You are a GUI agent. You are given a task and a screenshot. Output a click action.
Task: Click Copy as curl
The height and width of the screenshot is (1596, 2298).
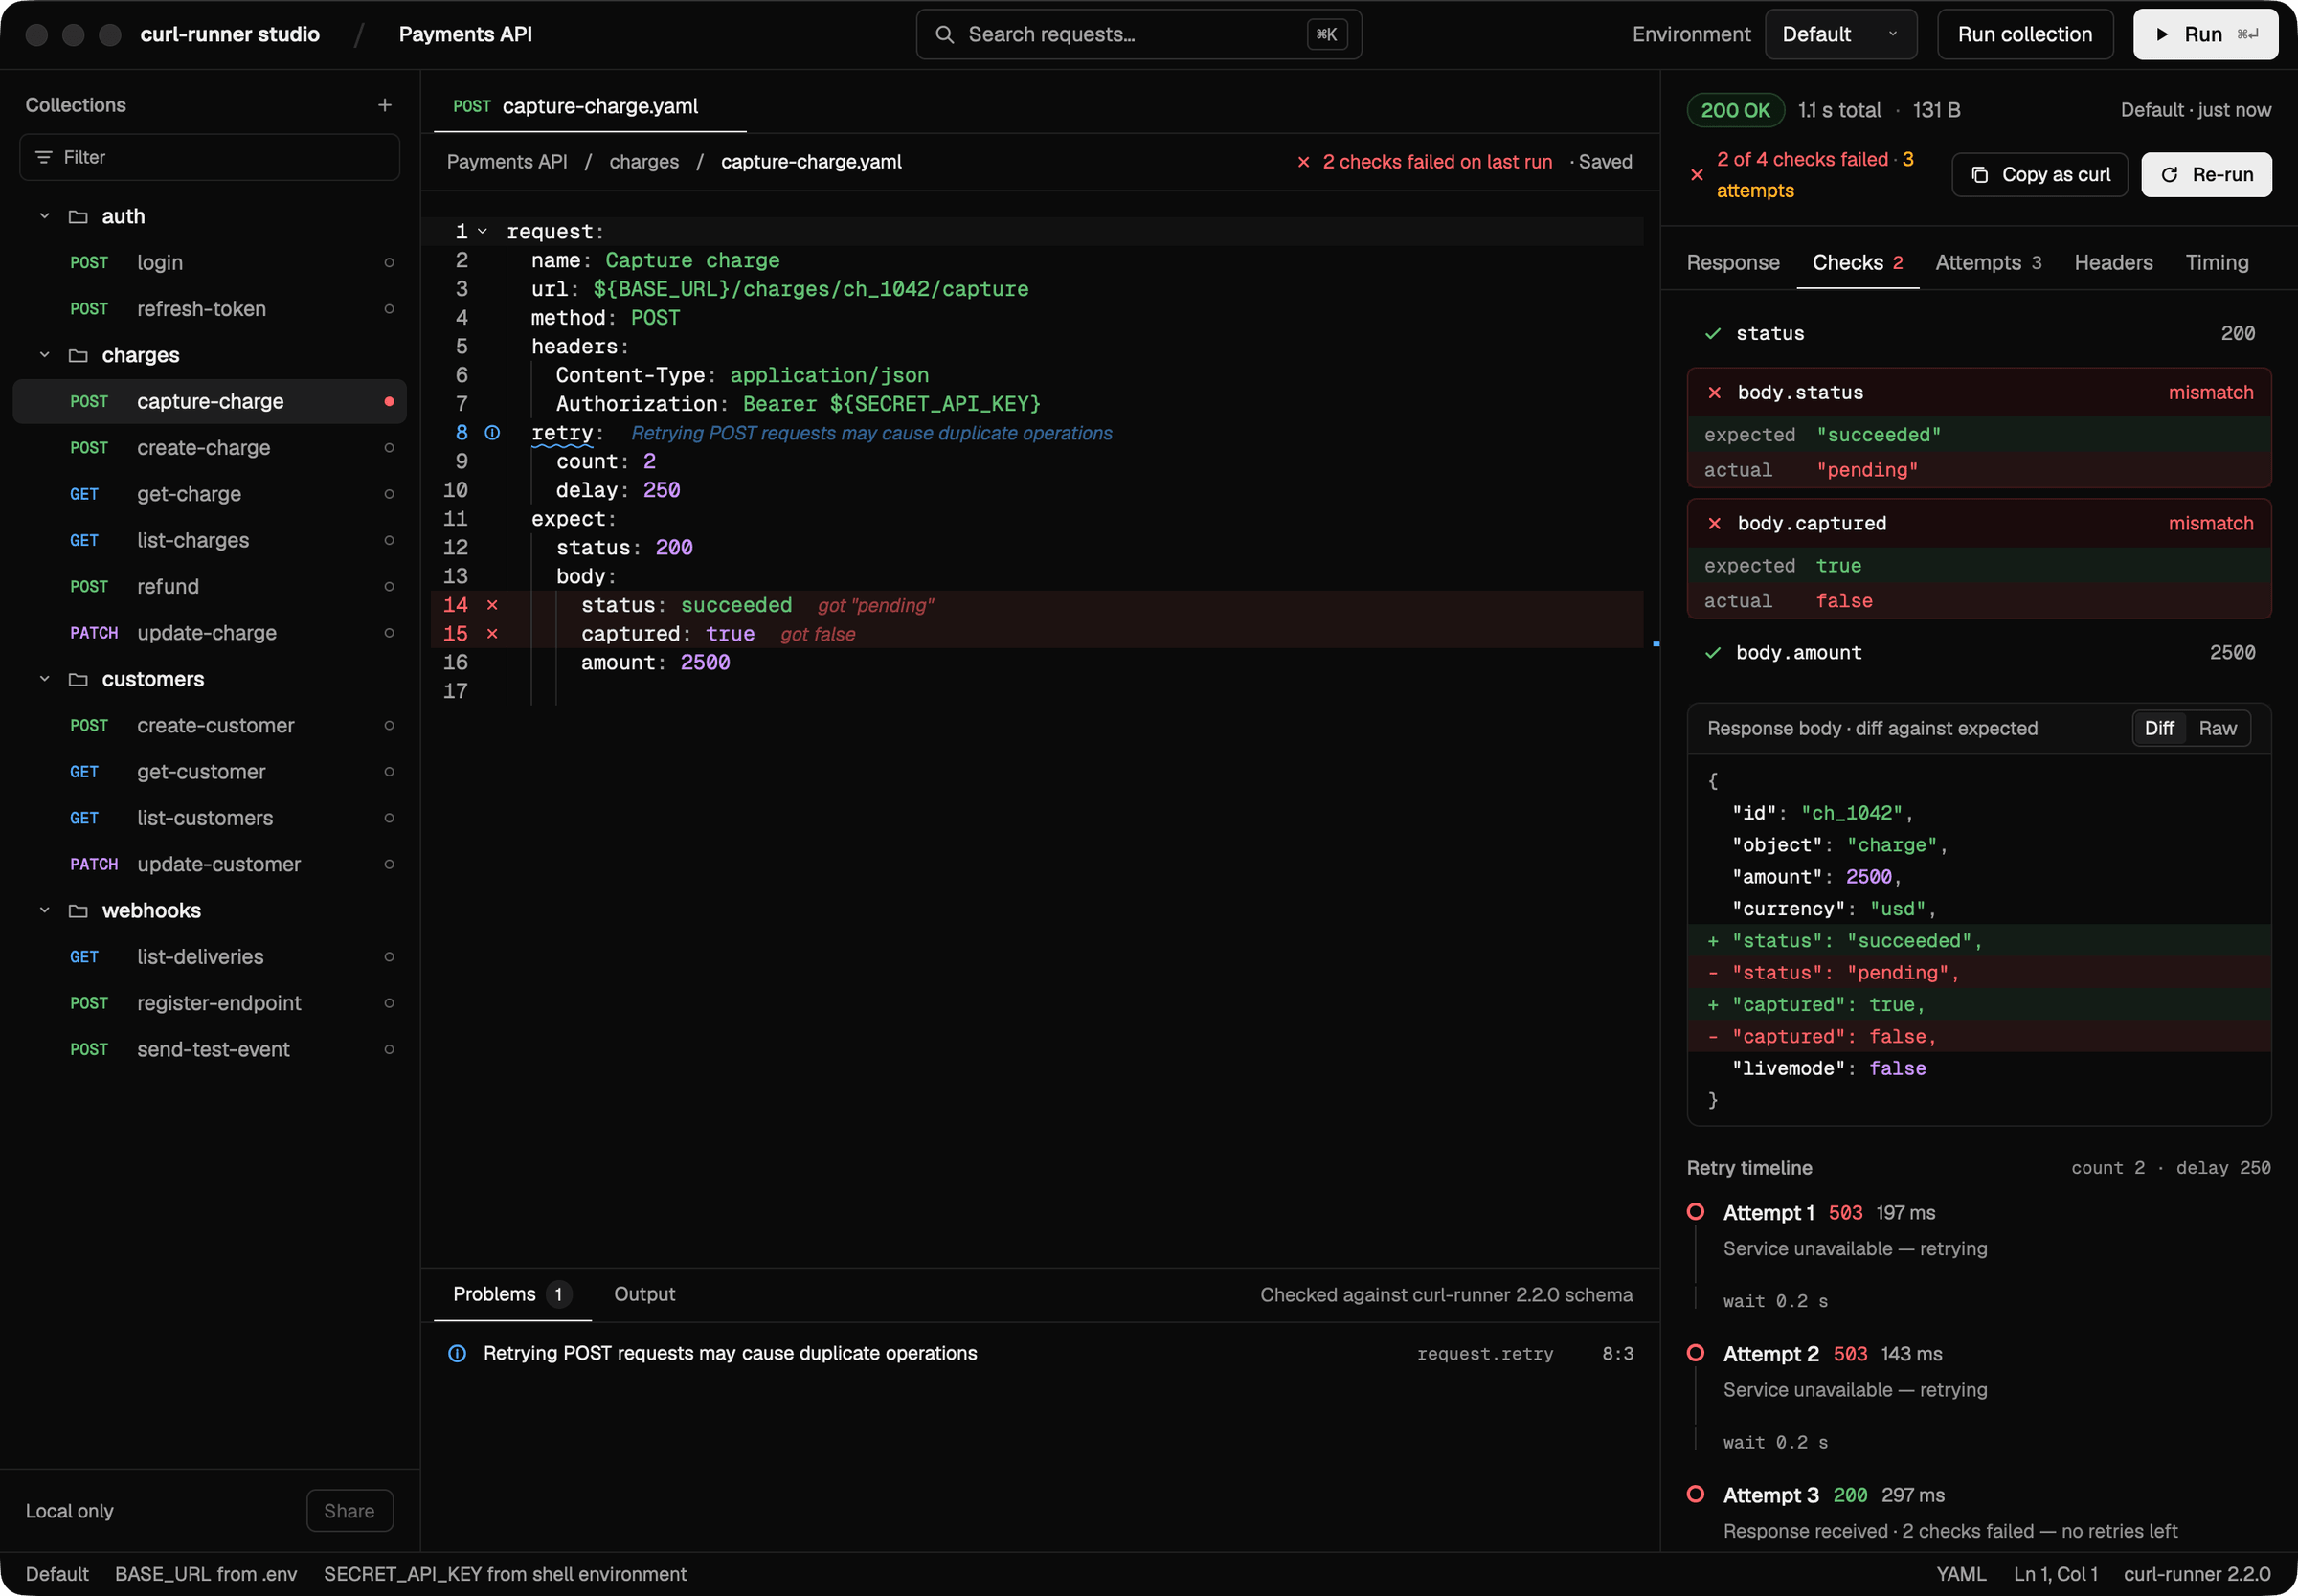(x=2039, y=174)
